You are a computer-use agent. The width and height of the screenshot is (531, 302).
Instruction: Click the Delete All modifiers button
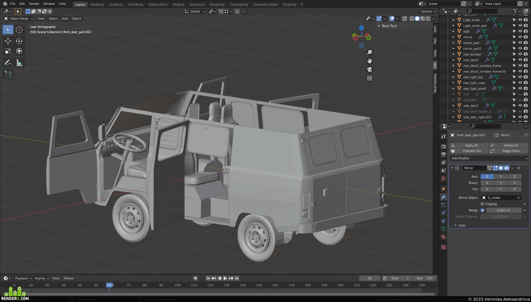tap(509, 145)
